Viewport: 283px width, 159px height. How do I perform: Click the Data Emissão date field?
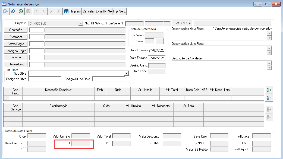coord(156,50)
